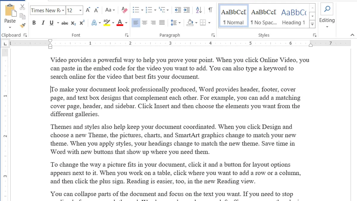Toggle Italic formatting

(43, 23)
